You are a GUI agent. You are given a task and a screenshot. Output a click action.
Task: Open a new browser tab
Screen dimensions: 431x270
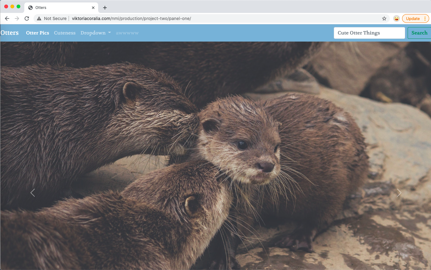[x=105, y=8]
